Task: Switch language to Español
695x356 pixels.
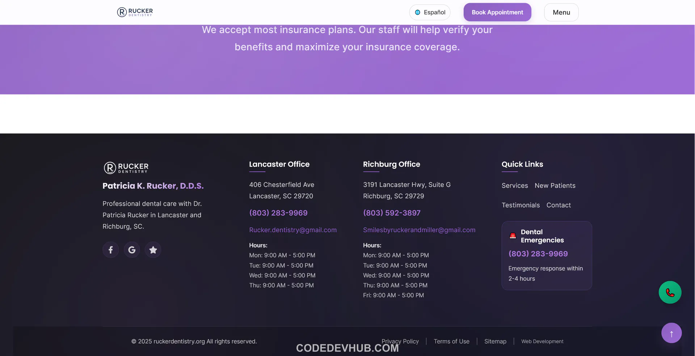Action: coord(430,12)
